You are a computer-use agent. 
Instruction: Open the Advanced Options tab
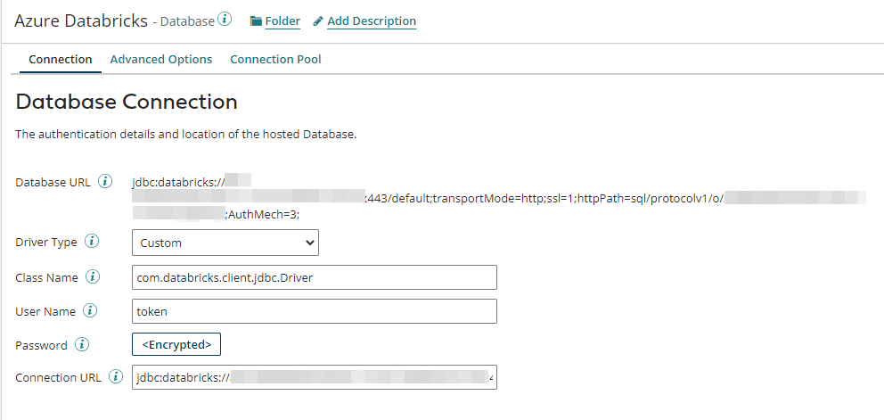tap(161, 60)
